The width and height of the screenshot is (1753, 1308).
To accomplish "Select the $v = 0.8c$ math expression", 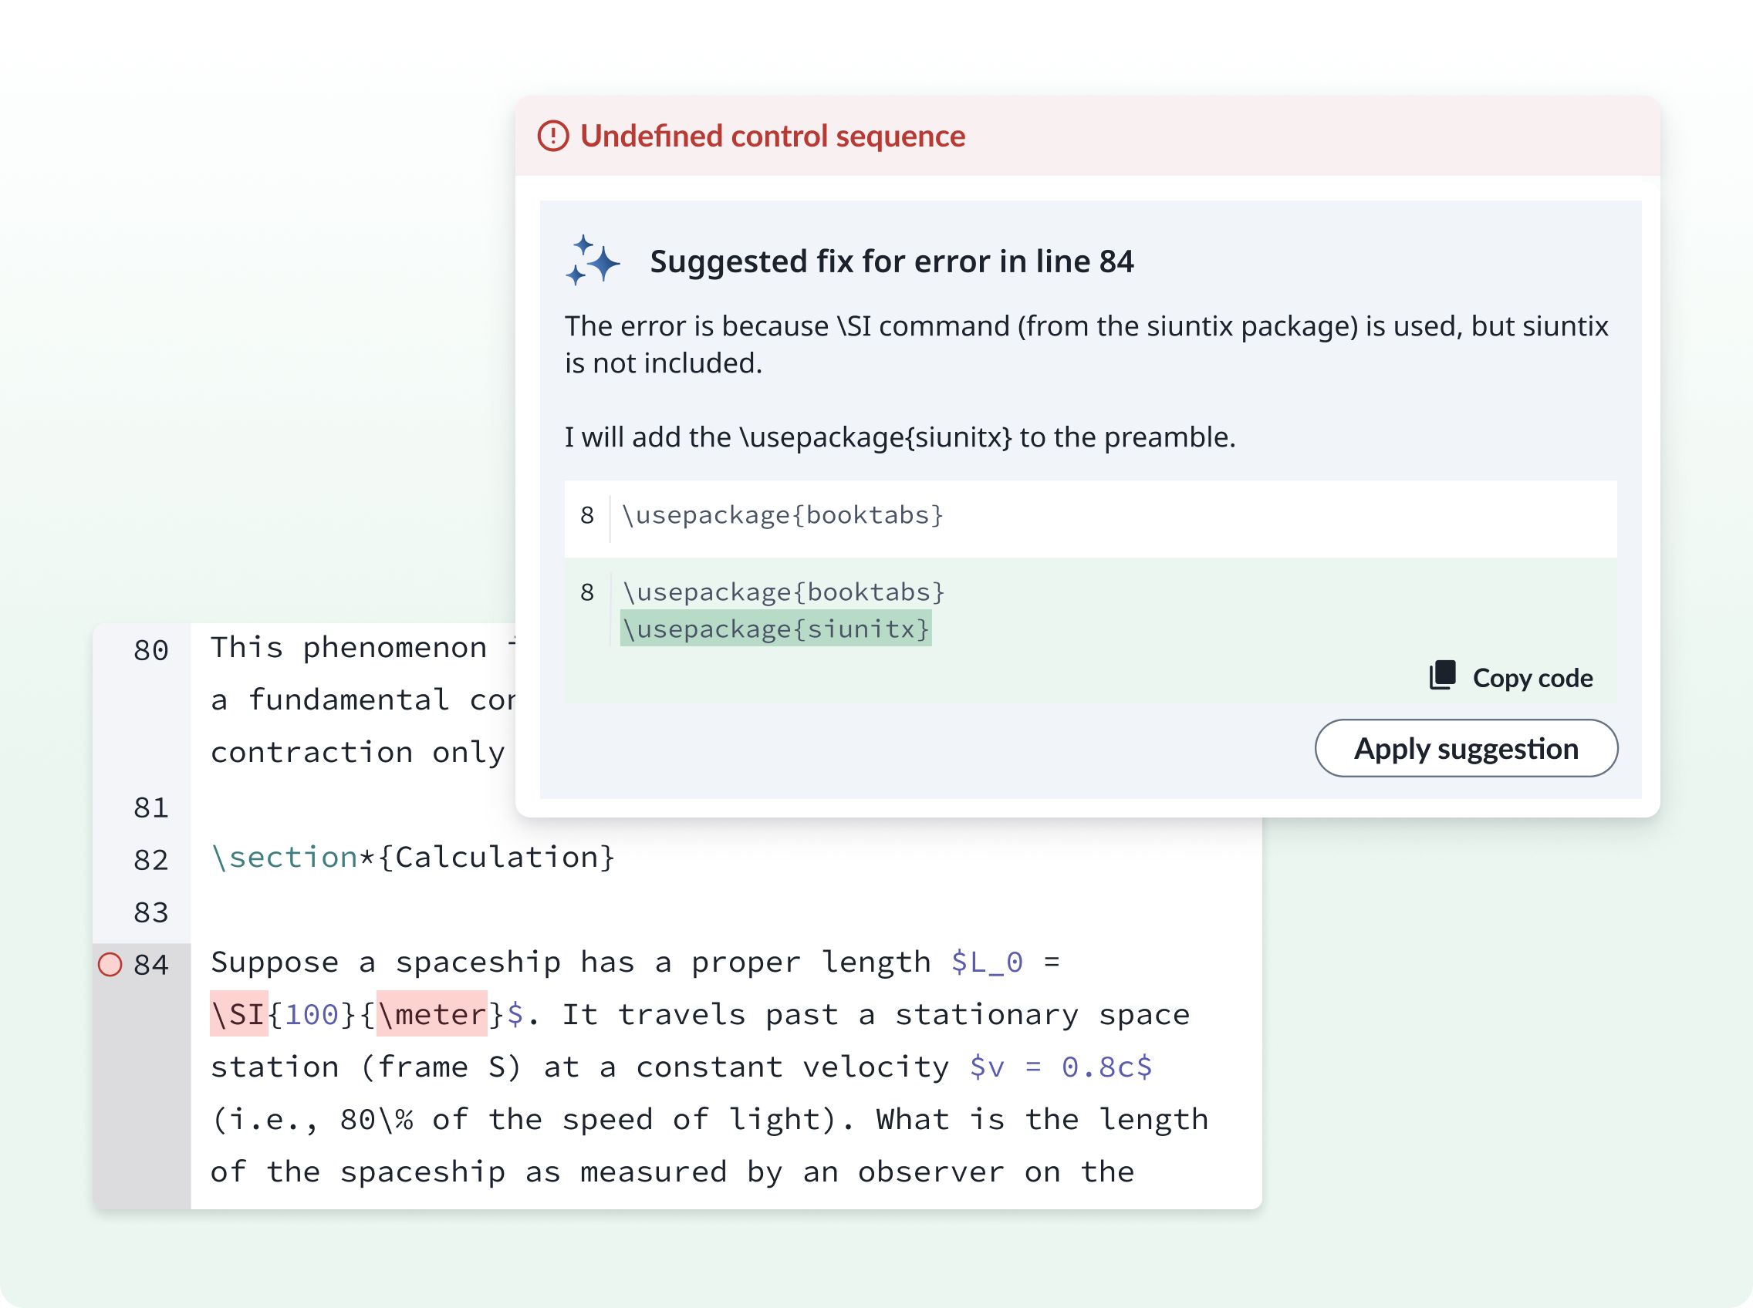I will point(1060,1067).
